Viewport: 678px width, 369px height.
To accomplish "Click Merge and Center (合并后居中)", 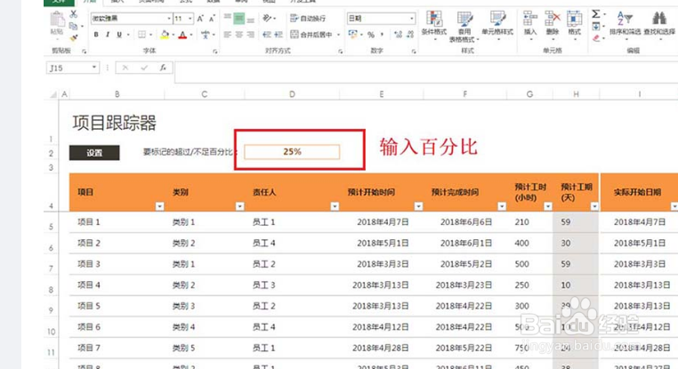I will pos(311,35).
